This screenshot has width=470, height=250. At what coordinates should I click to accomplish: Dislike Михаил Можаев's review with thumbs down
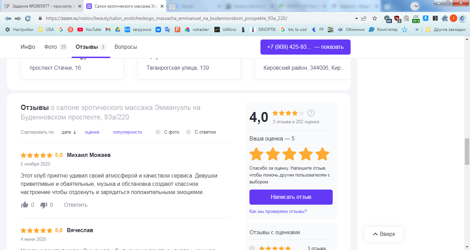(x=44, y=205)
